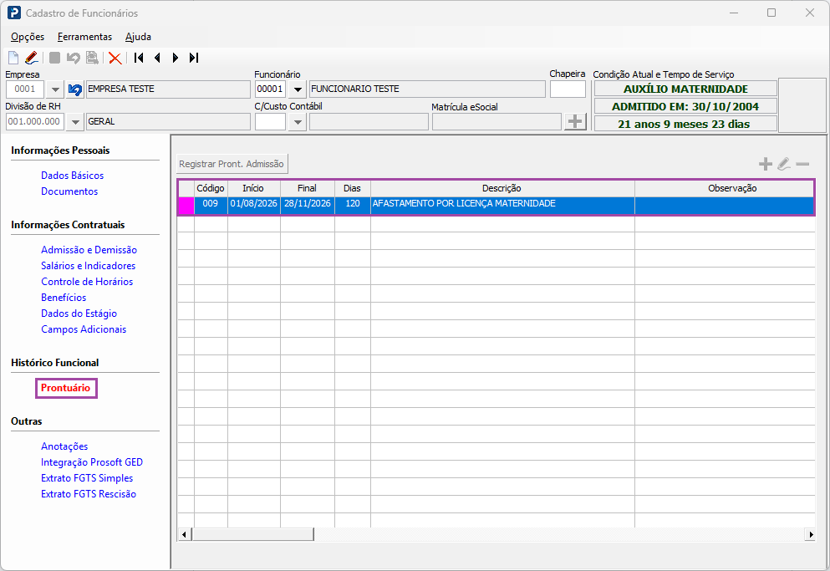Open the Funcionário code dropdown
The image size is (830, 571).
298,89
